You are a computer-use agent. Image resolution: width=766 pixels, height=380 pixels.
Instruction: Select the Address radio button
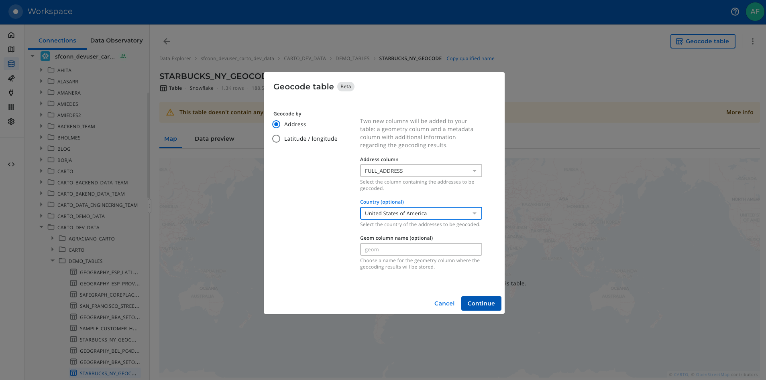[276, 124]
